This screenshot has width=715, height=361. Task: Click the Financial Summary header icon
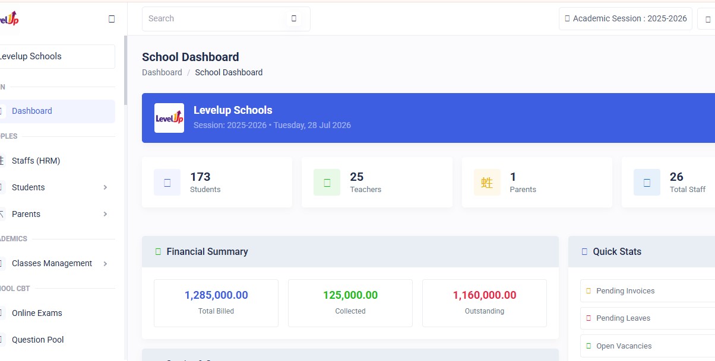(158, 251)
